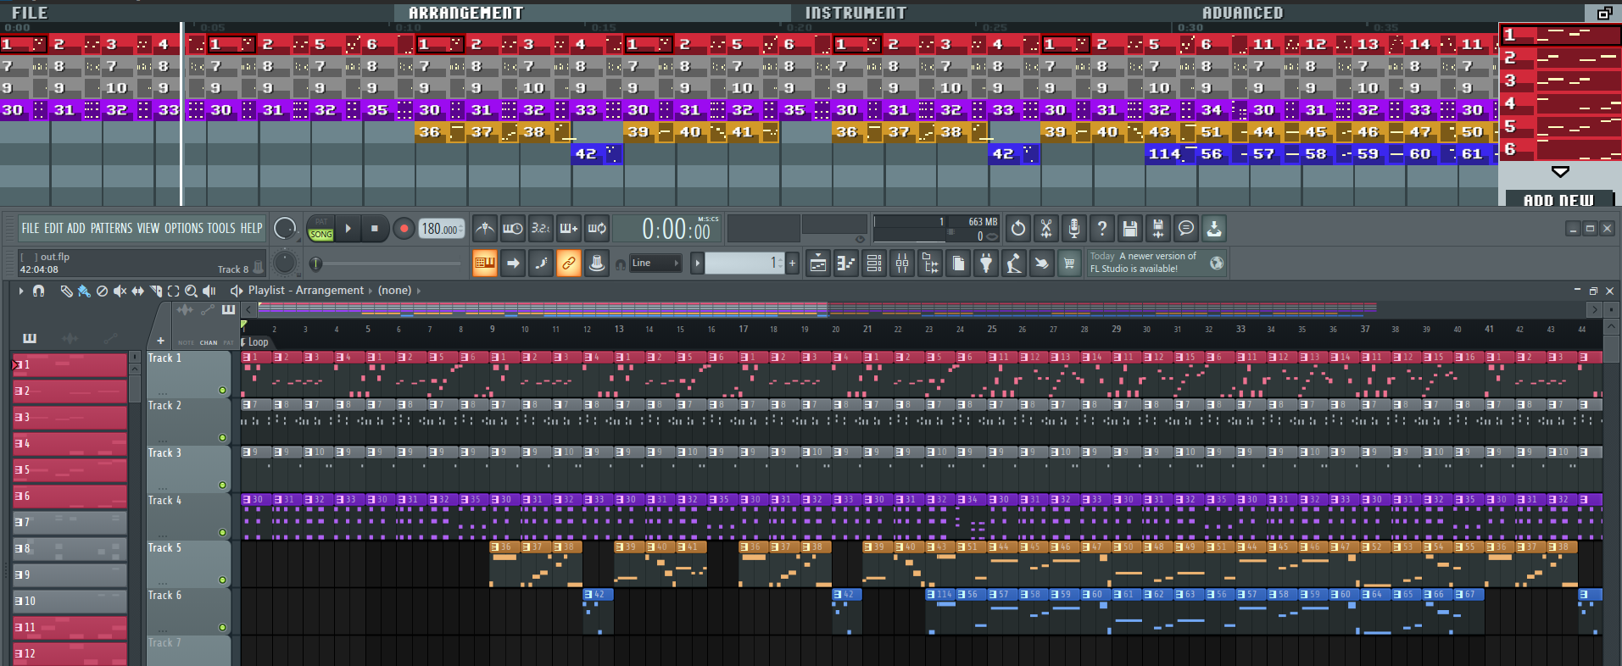This screenshot has height=666, width=1622.
Task: Select the playlist Mute tool
Action: pos(120,291)
